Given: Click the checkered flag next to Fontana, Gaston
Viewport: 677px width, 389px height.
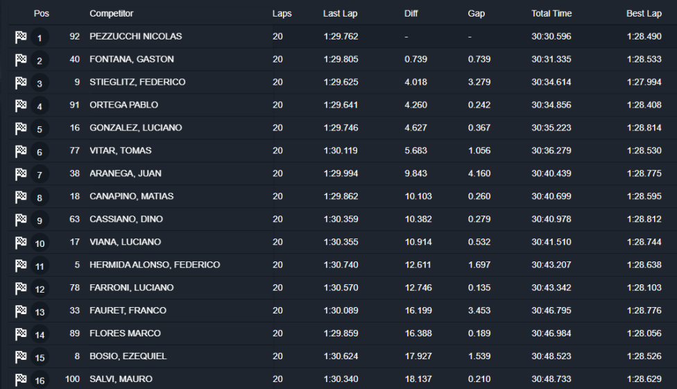Looking at the screenshot, I should pos(21,60).
